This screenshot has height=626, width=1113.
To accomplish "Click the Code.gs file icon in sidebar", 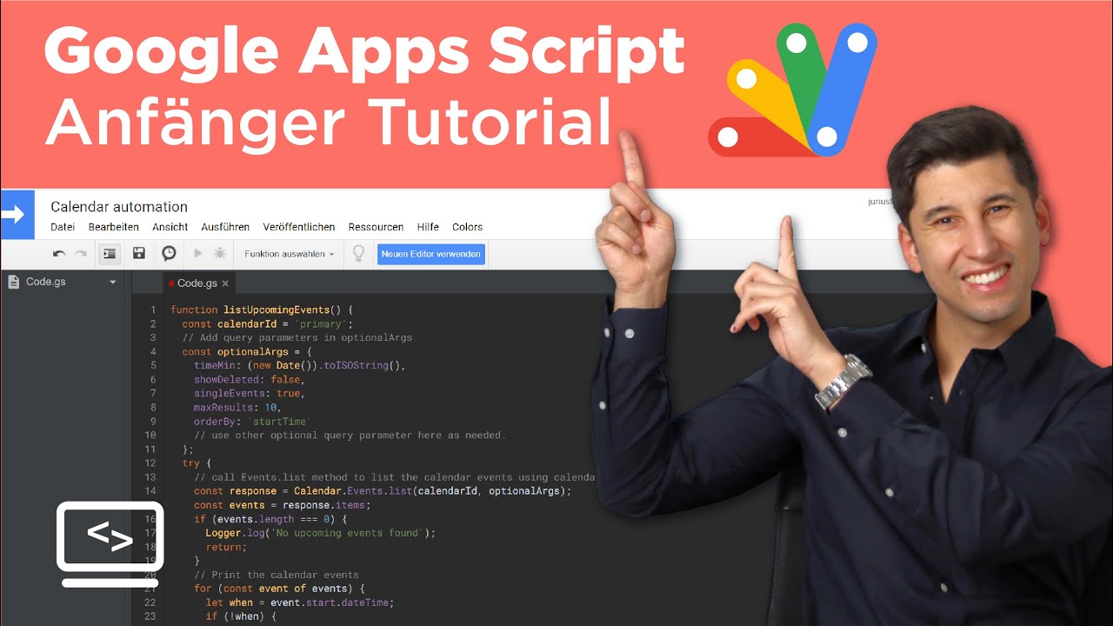I will (14, 282).
